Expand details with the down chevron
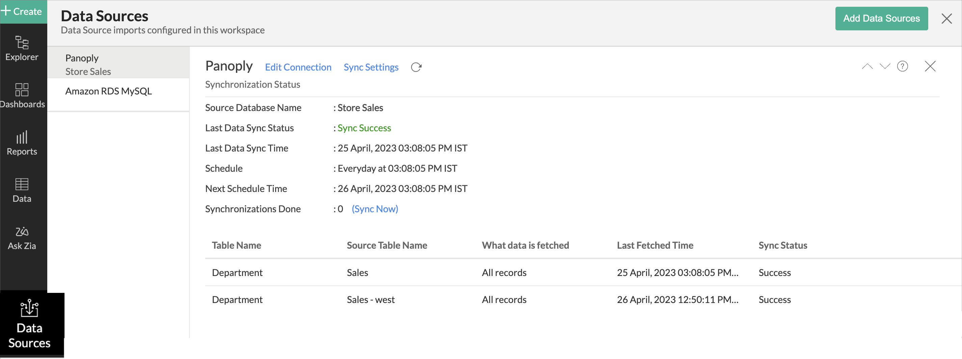 pyautogui.click(x=885, y=66)
